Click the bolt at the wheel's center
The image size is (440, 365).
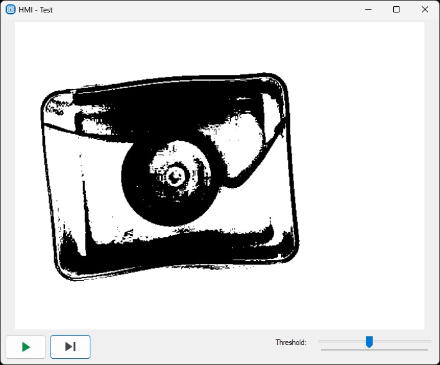[x=175, y=175]
